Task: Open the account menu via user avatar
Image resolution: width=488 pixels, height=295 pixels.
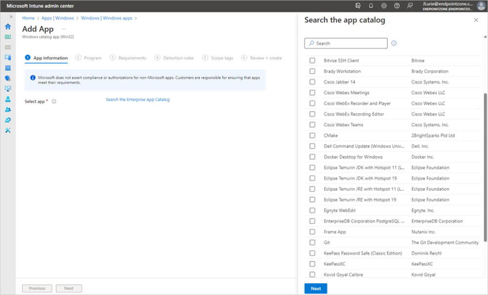Action: 481,6
